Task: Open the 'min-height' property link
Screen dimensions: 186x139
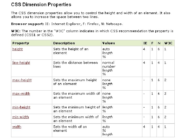Action: point(21,107)
